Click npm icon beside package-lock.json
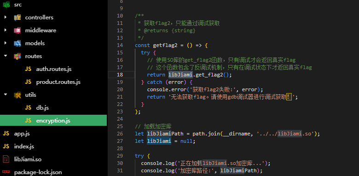 click(6, 172)
